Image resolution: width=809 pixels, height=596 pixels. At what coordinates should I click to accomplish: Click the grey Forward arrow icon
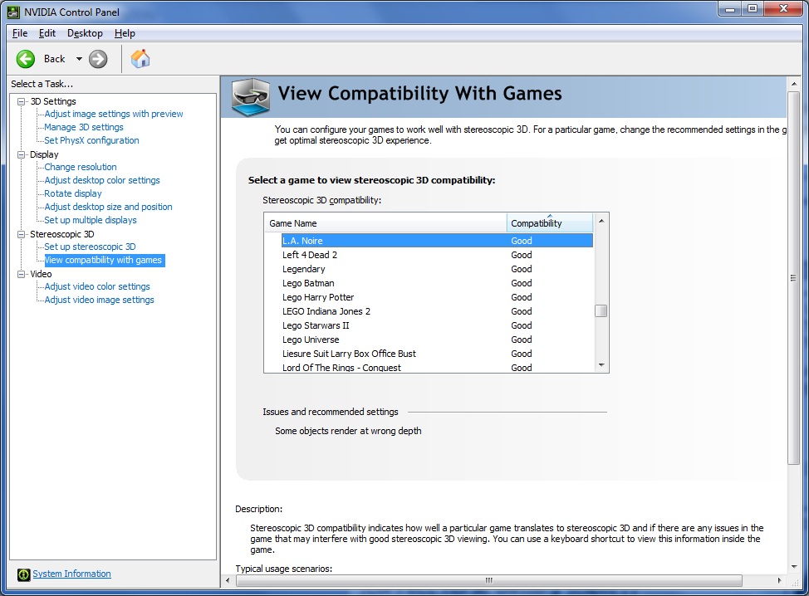[98, 59]
